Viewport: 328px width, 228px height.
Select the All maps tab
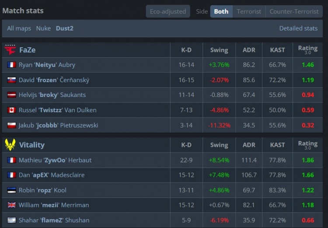19,28
